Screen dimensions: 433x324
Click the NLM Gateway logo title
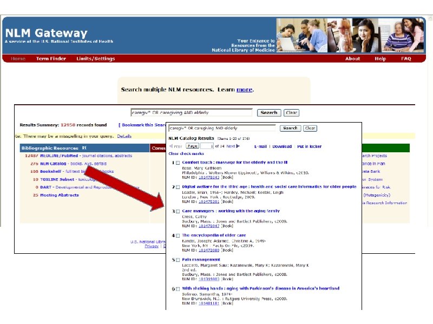pos(47,33)
